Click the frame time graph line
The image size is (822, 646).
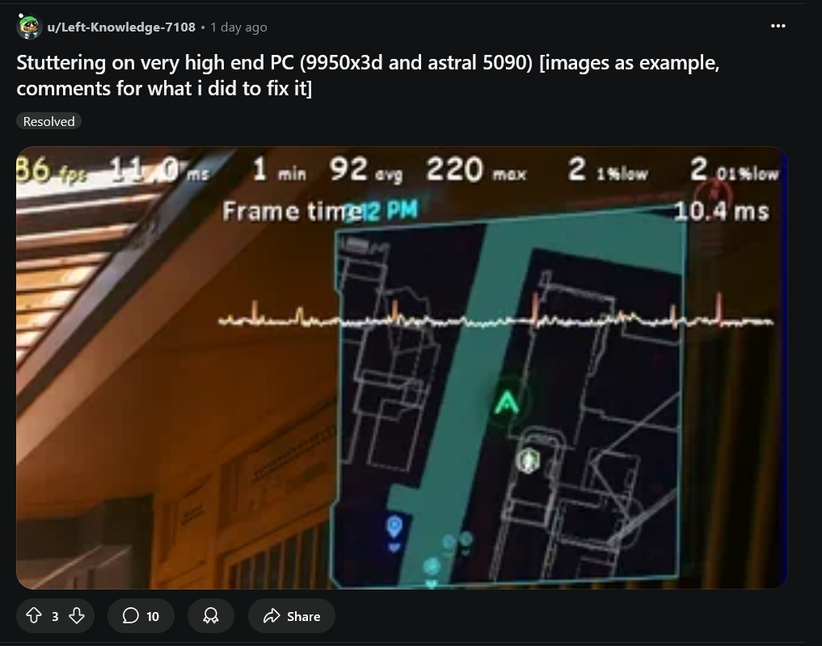tap(495, 314)
